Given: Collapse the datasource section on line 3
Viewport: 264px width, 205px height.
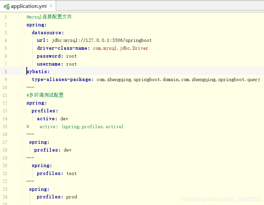Looking at the screenshot, I should point(23,33).
